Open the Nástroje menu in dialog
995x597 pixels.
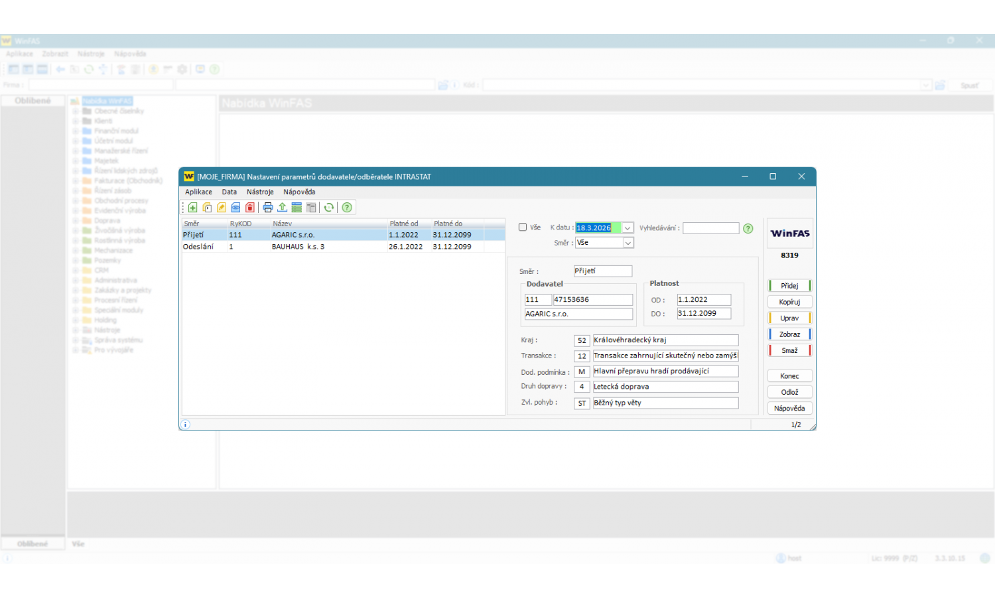coord(260,192)
